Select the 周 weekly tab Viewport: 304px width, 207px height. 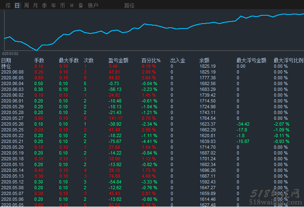[26, 5]
